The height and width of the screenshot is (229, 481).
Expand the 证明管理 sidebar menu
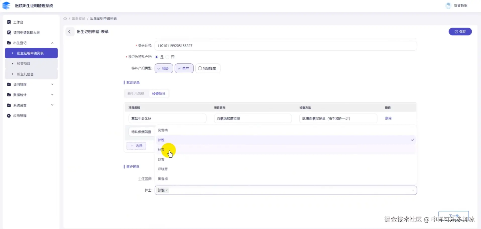tap(52, 84)
